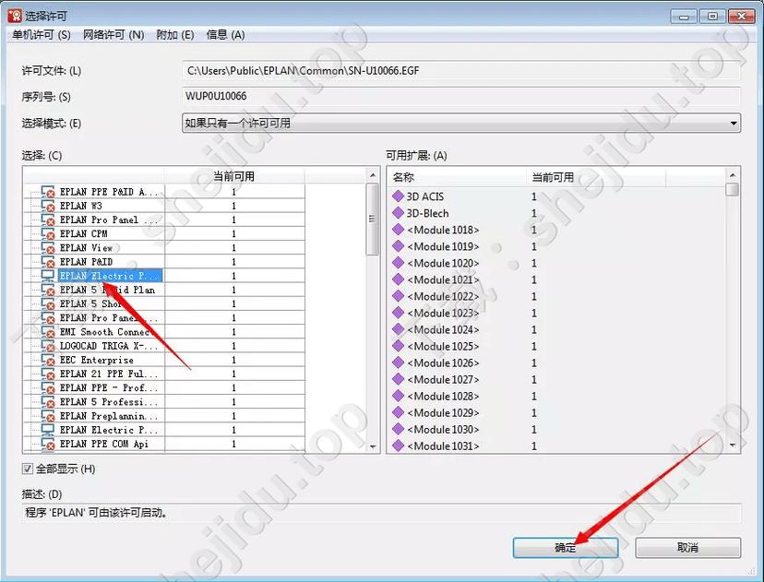Click the diamond icon beside Module 1026
The height and width of the screenshot is (582, 764).
click(x=398, y=362)
